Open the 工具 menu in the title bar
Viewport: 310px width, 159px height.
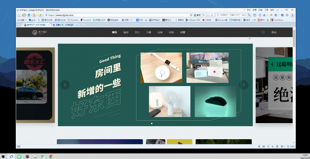pos(266,10)
